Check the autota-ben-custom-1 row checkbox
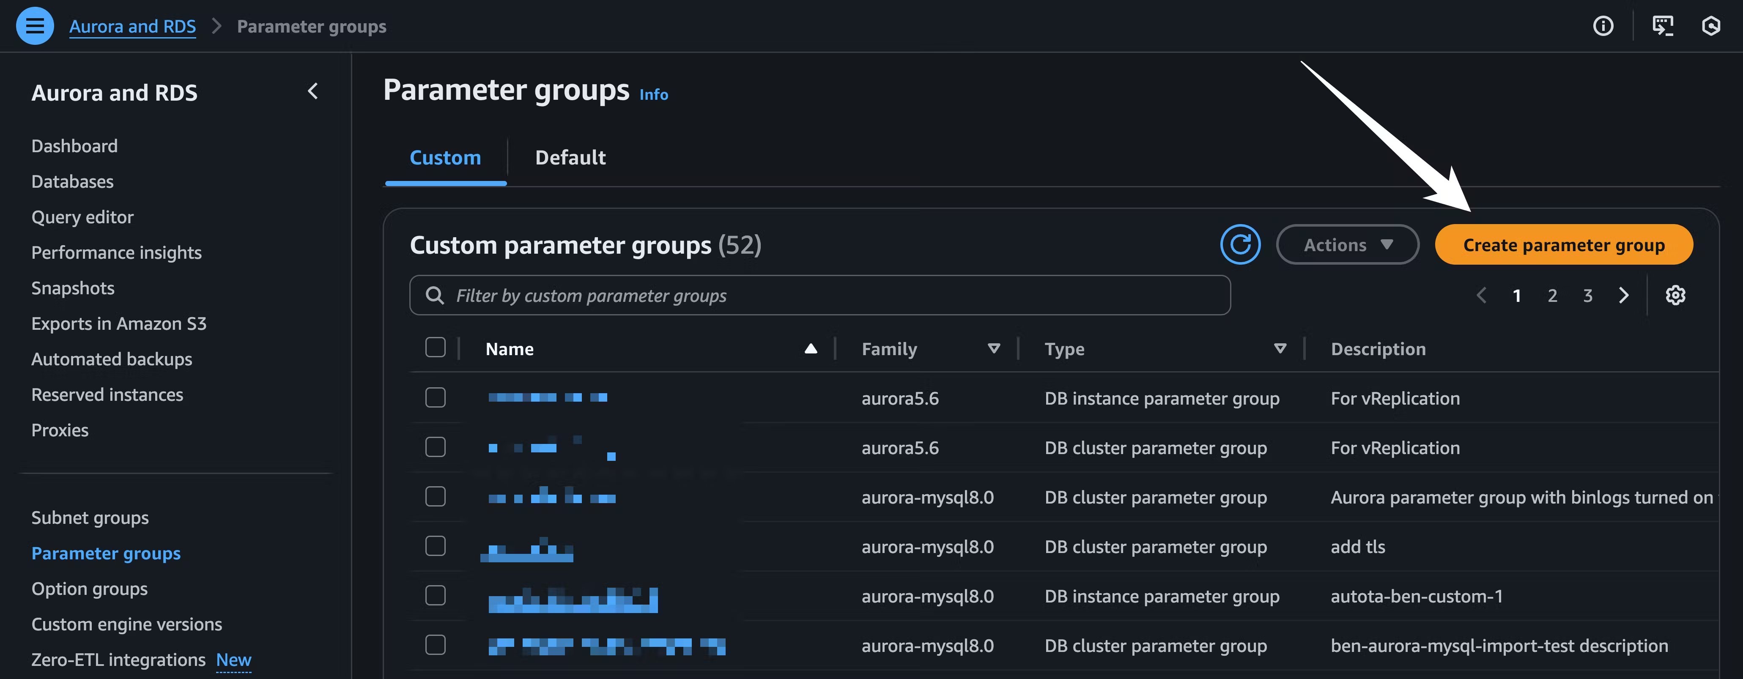 (435, 595)
